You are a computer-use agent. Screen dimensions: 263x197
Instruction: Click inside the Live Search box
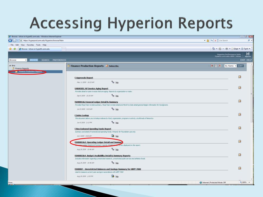[232, 41]
